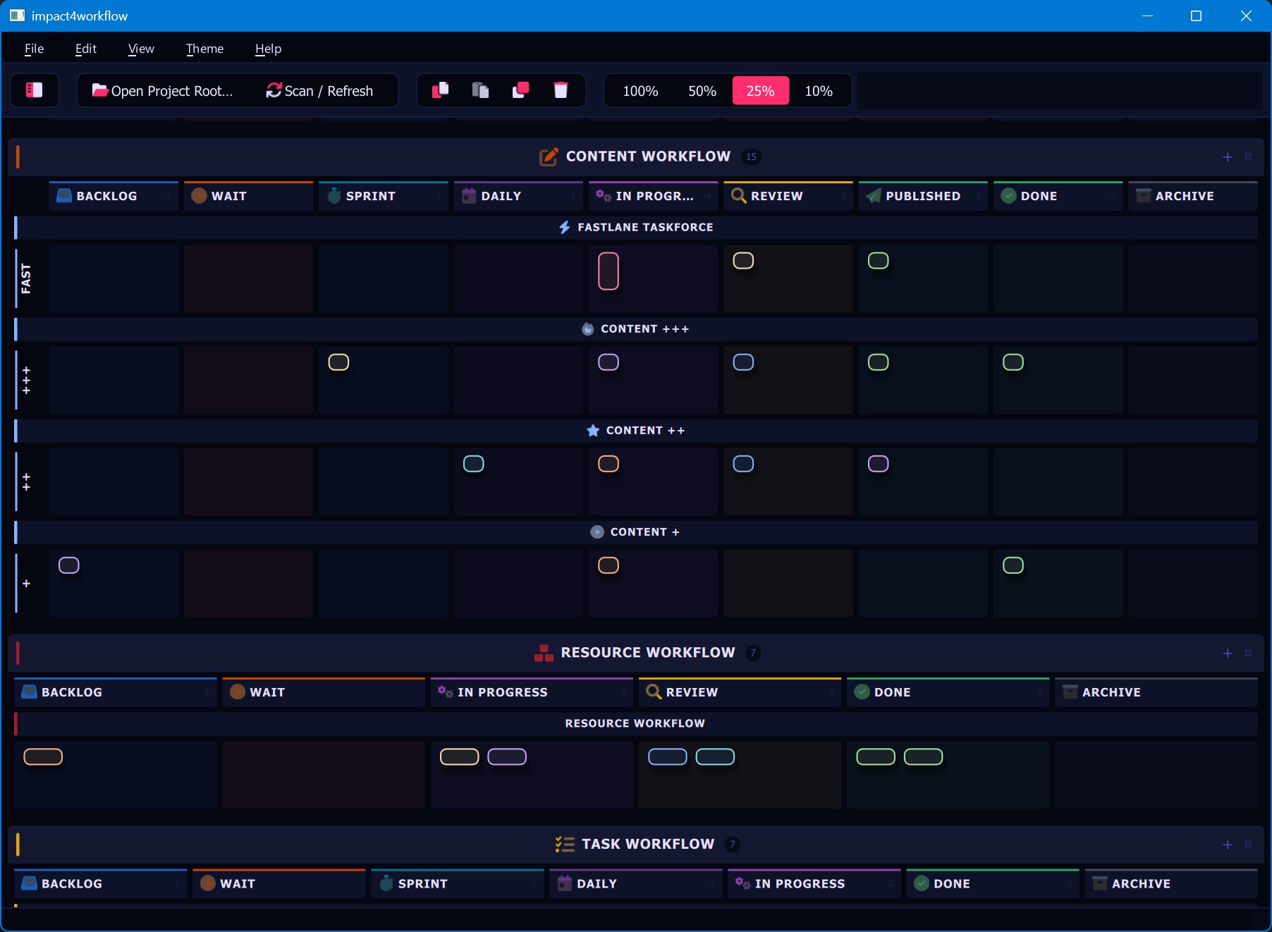Click the duplicate icon in toolbar
The width and height of the screenshot is (1272, 932).
tap(520, 90)
